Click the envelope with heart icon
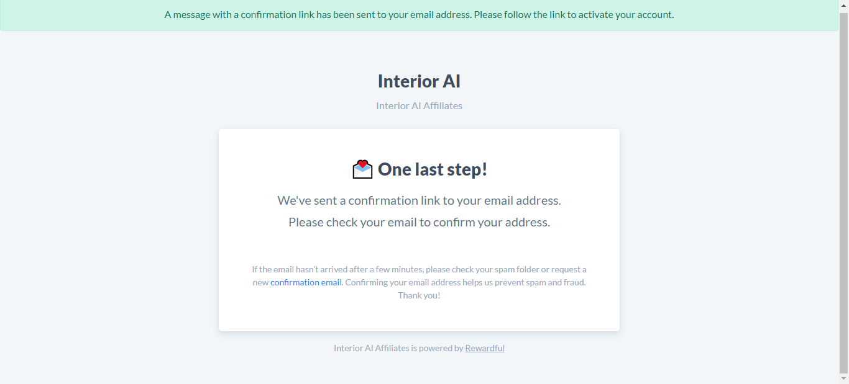Screen dimensions: 849x384 [x=362, y=169]
